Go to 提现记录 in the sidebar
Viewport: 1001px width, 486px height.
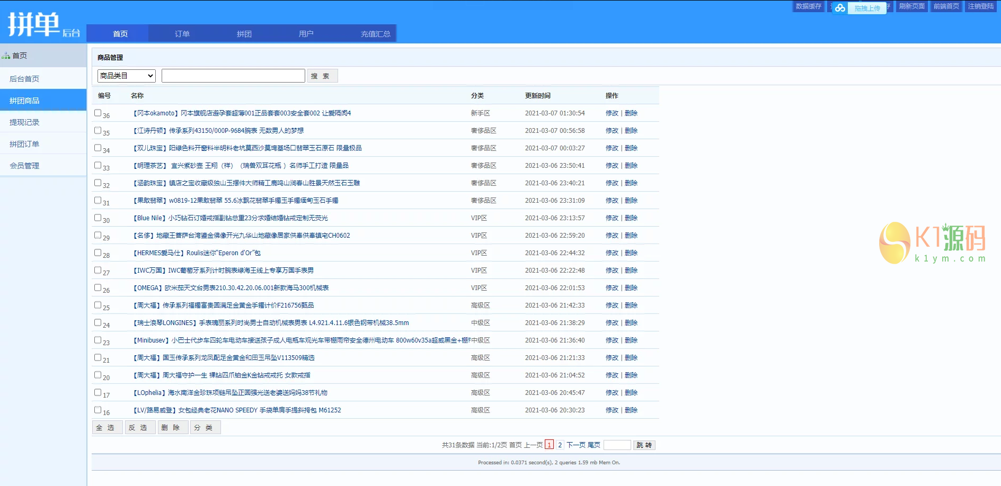[x=24, y=122]
